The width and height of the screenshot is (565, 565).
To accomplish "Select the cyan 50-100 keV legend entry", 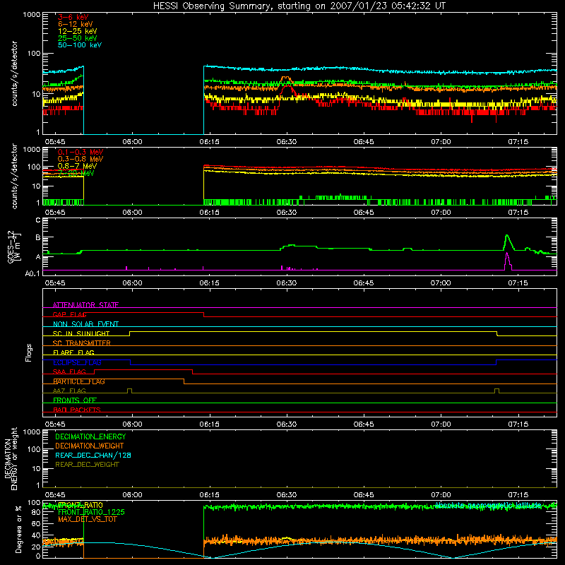I will click(x=80, y=44).
